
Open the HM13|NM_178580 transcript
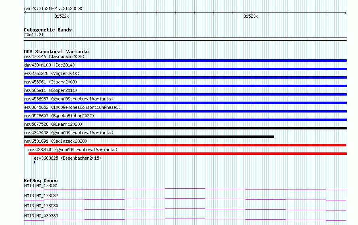pyautogui.click(x=41, y=206)
